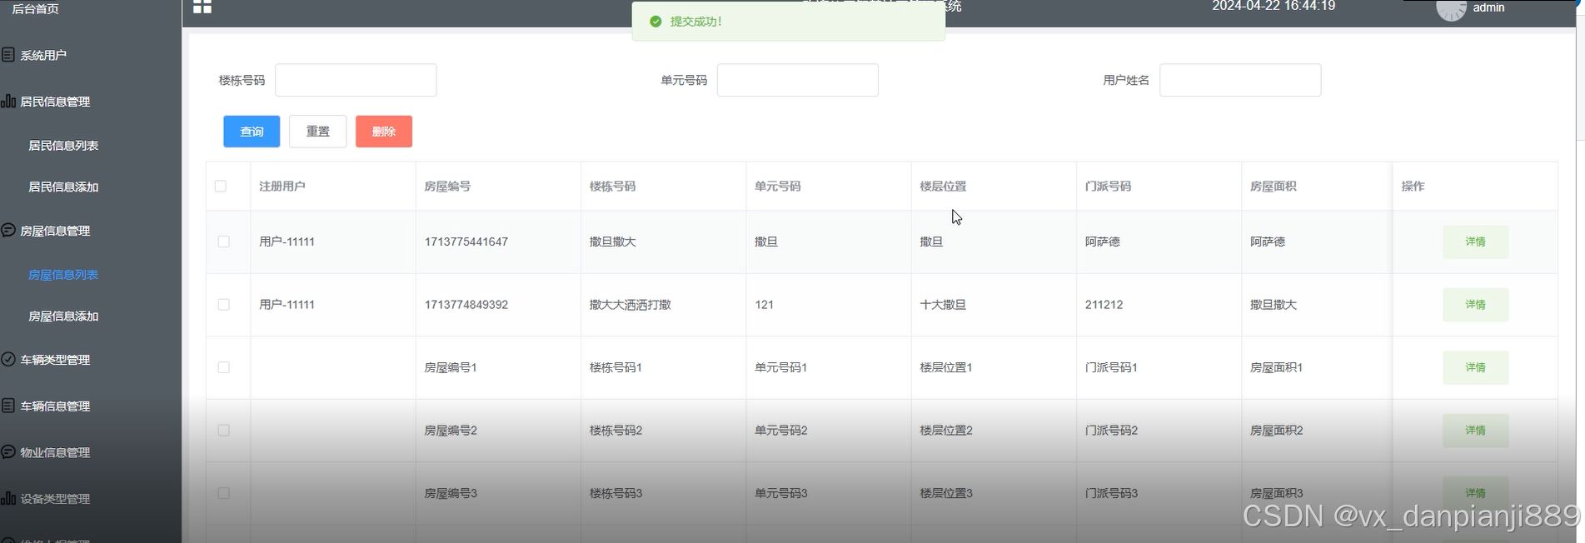1585x543 pixels.
Task: Click cell 撒大大洒洒打撒
Action: (x=631, y=305)
